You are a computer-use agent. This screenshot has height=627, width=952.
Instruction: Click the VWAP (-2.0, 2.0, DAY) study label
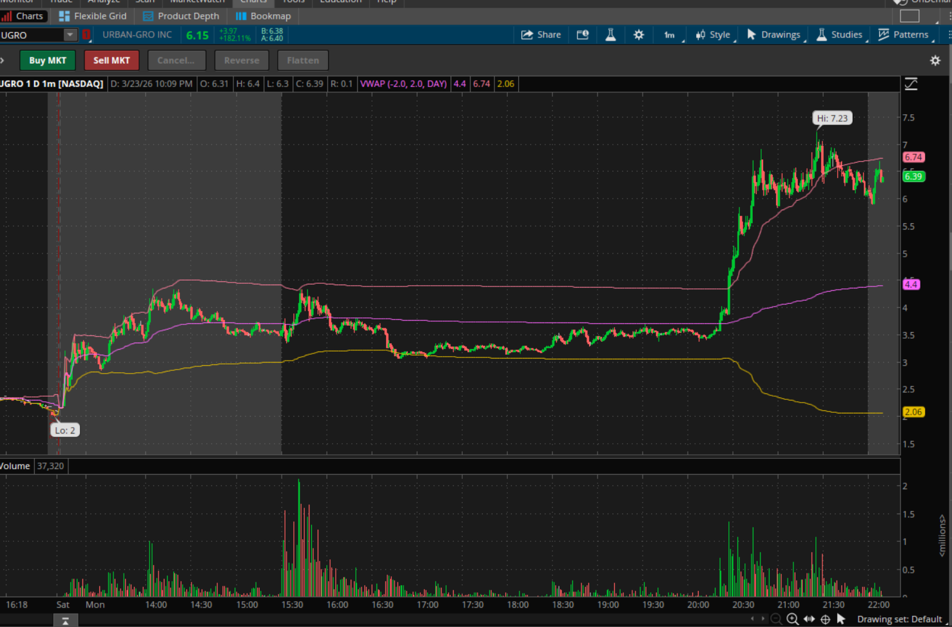(x=403, y=84)
